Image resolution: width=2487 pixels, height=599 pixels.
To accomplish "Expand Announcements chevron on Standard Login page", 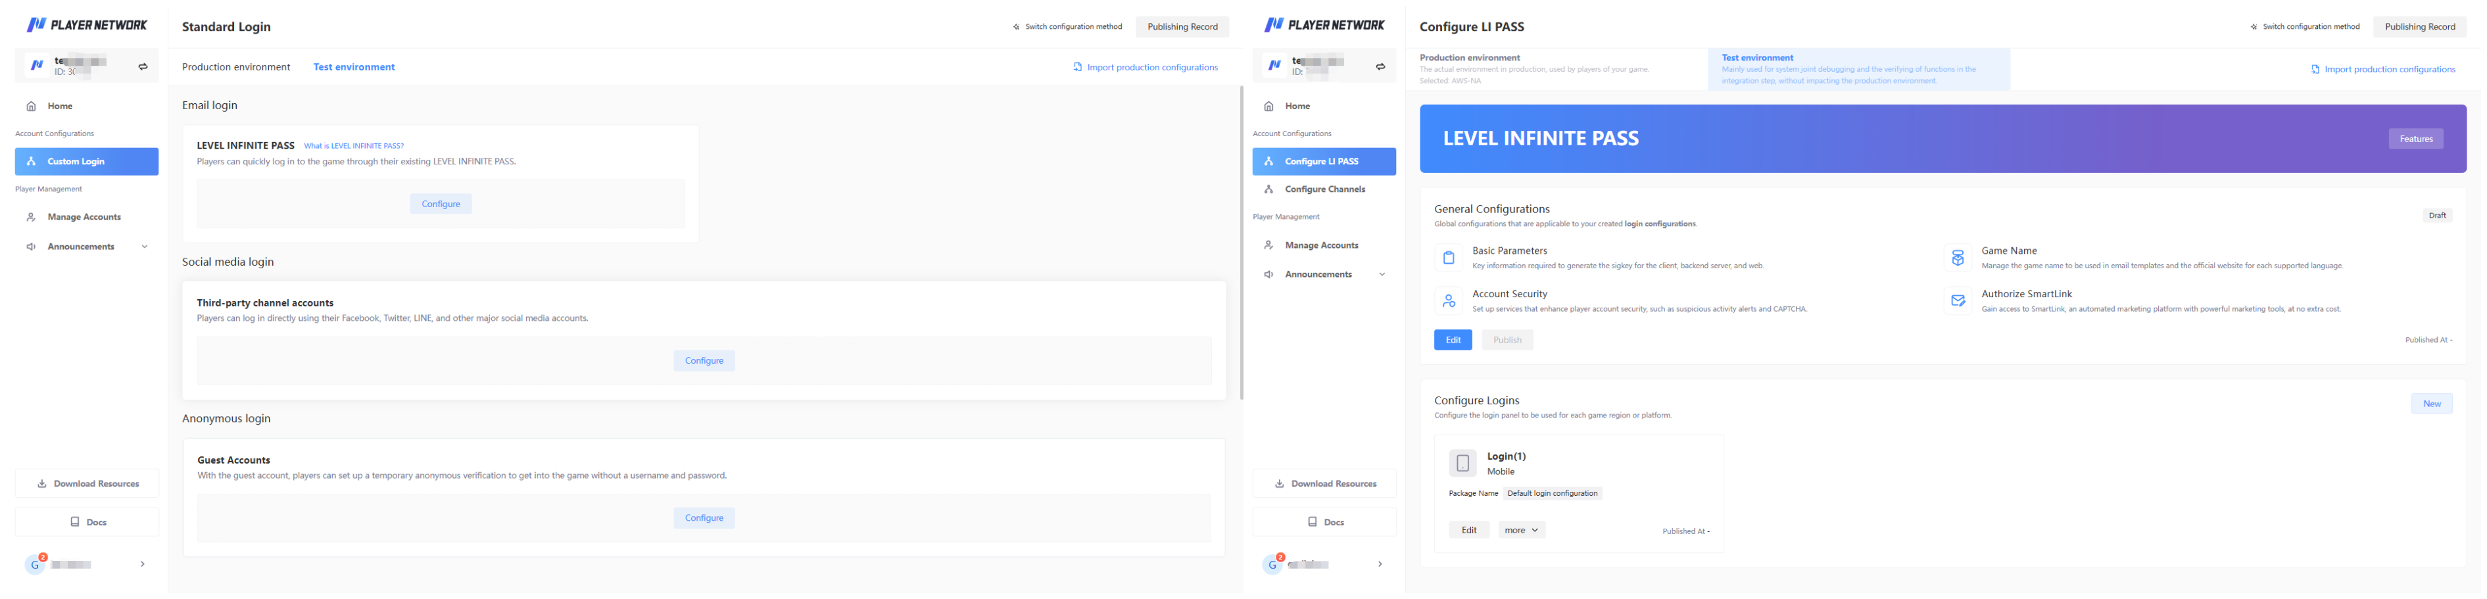I will coord(145,247).
